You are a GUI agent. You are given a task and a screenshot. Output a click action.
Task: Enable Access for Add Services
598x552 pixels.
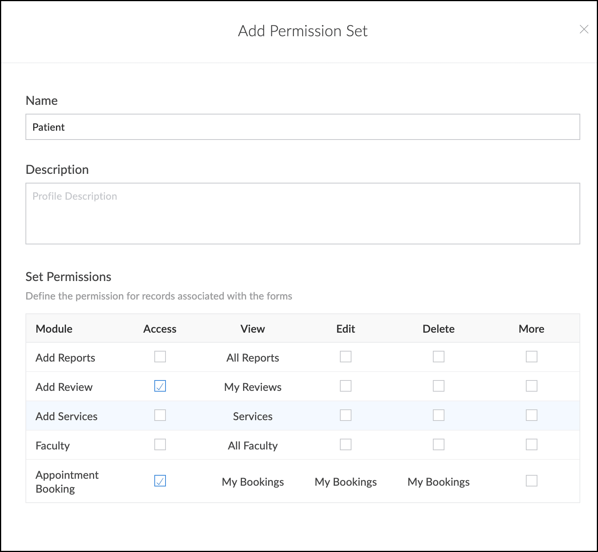pyautogui.click(x=160, y=415)
